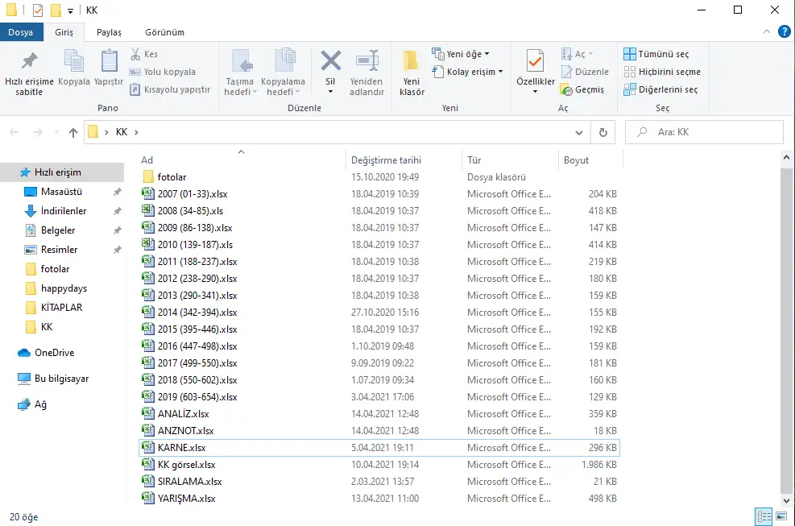Click the Yeni klasör icon
795x526 pixels.
tap(412, 63)
